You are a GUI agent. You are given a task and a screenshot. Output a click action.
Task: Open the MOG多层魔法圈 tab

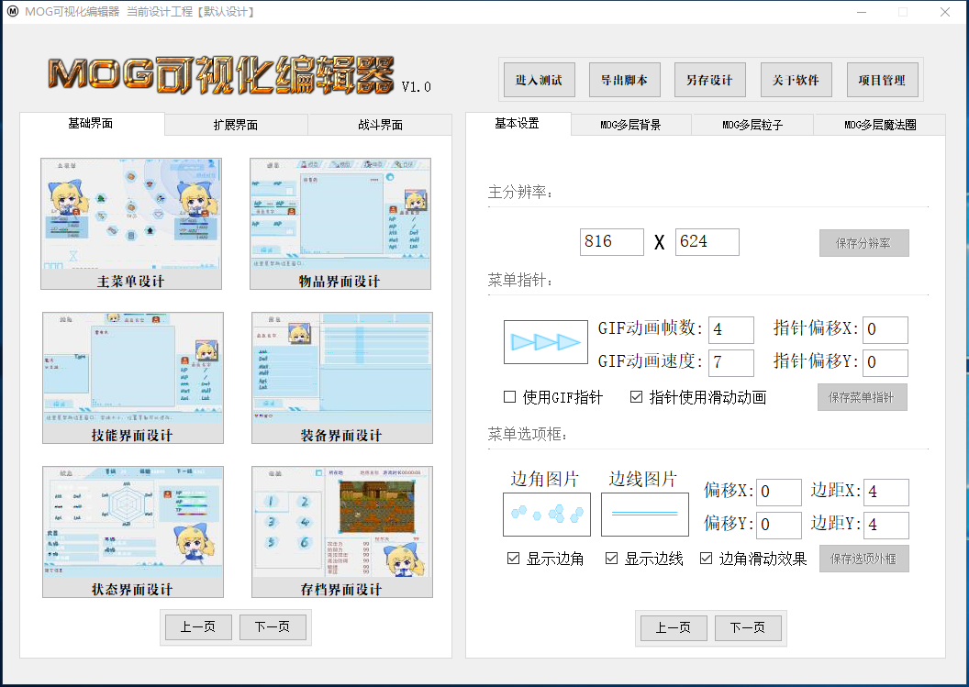[x=880, y=125]
